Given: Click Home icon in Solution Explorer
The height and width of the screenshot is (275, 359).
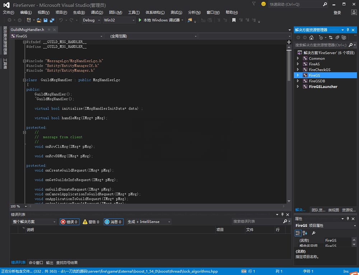Looking at the screenshot, I should 311,37.
